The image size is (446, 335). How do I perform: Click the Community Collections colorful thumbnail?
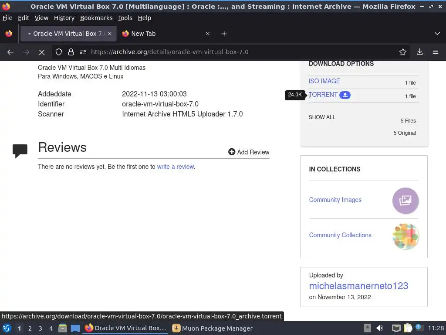click(x=405, y=236)
